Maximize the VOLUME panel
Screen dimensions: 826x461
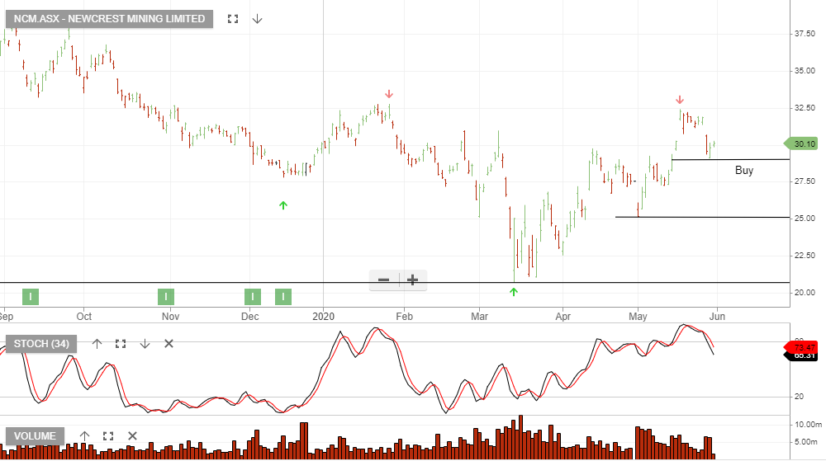108,436
